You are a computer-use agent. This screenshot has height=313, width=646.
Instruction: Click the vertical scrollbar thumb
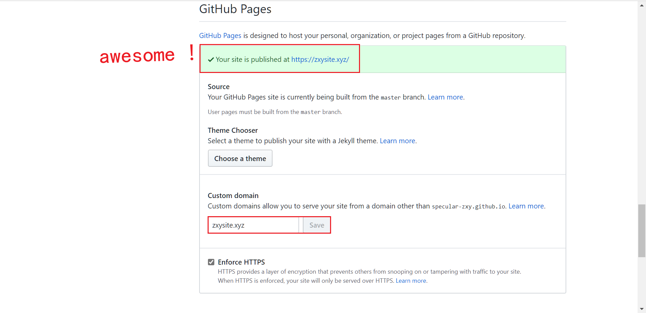coord(641,231)
